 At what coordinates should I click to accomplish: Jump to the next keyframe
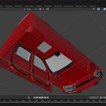45,98
